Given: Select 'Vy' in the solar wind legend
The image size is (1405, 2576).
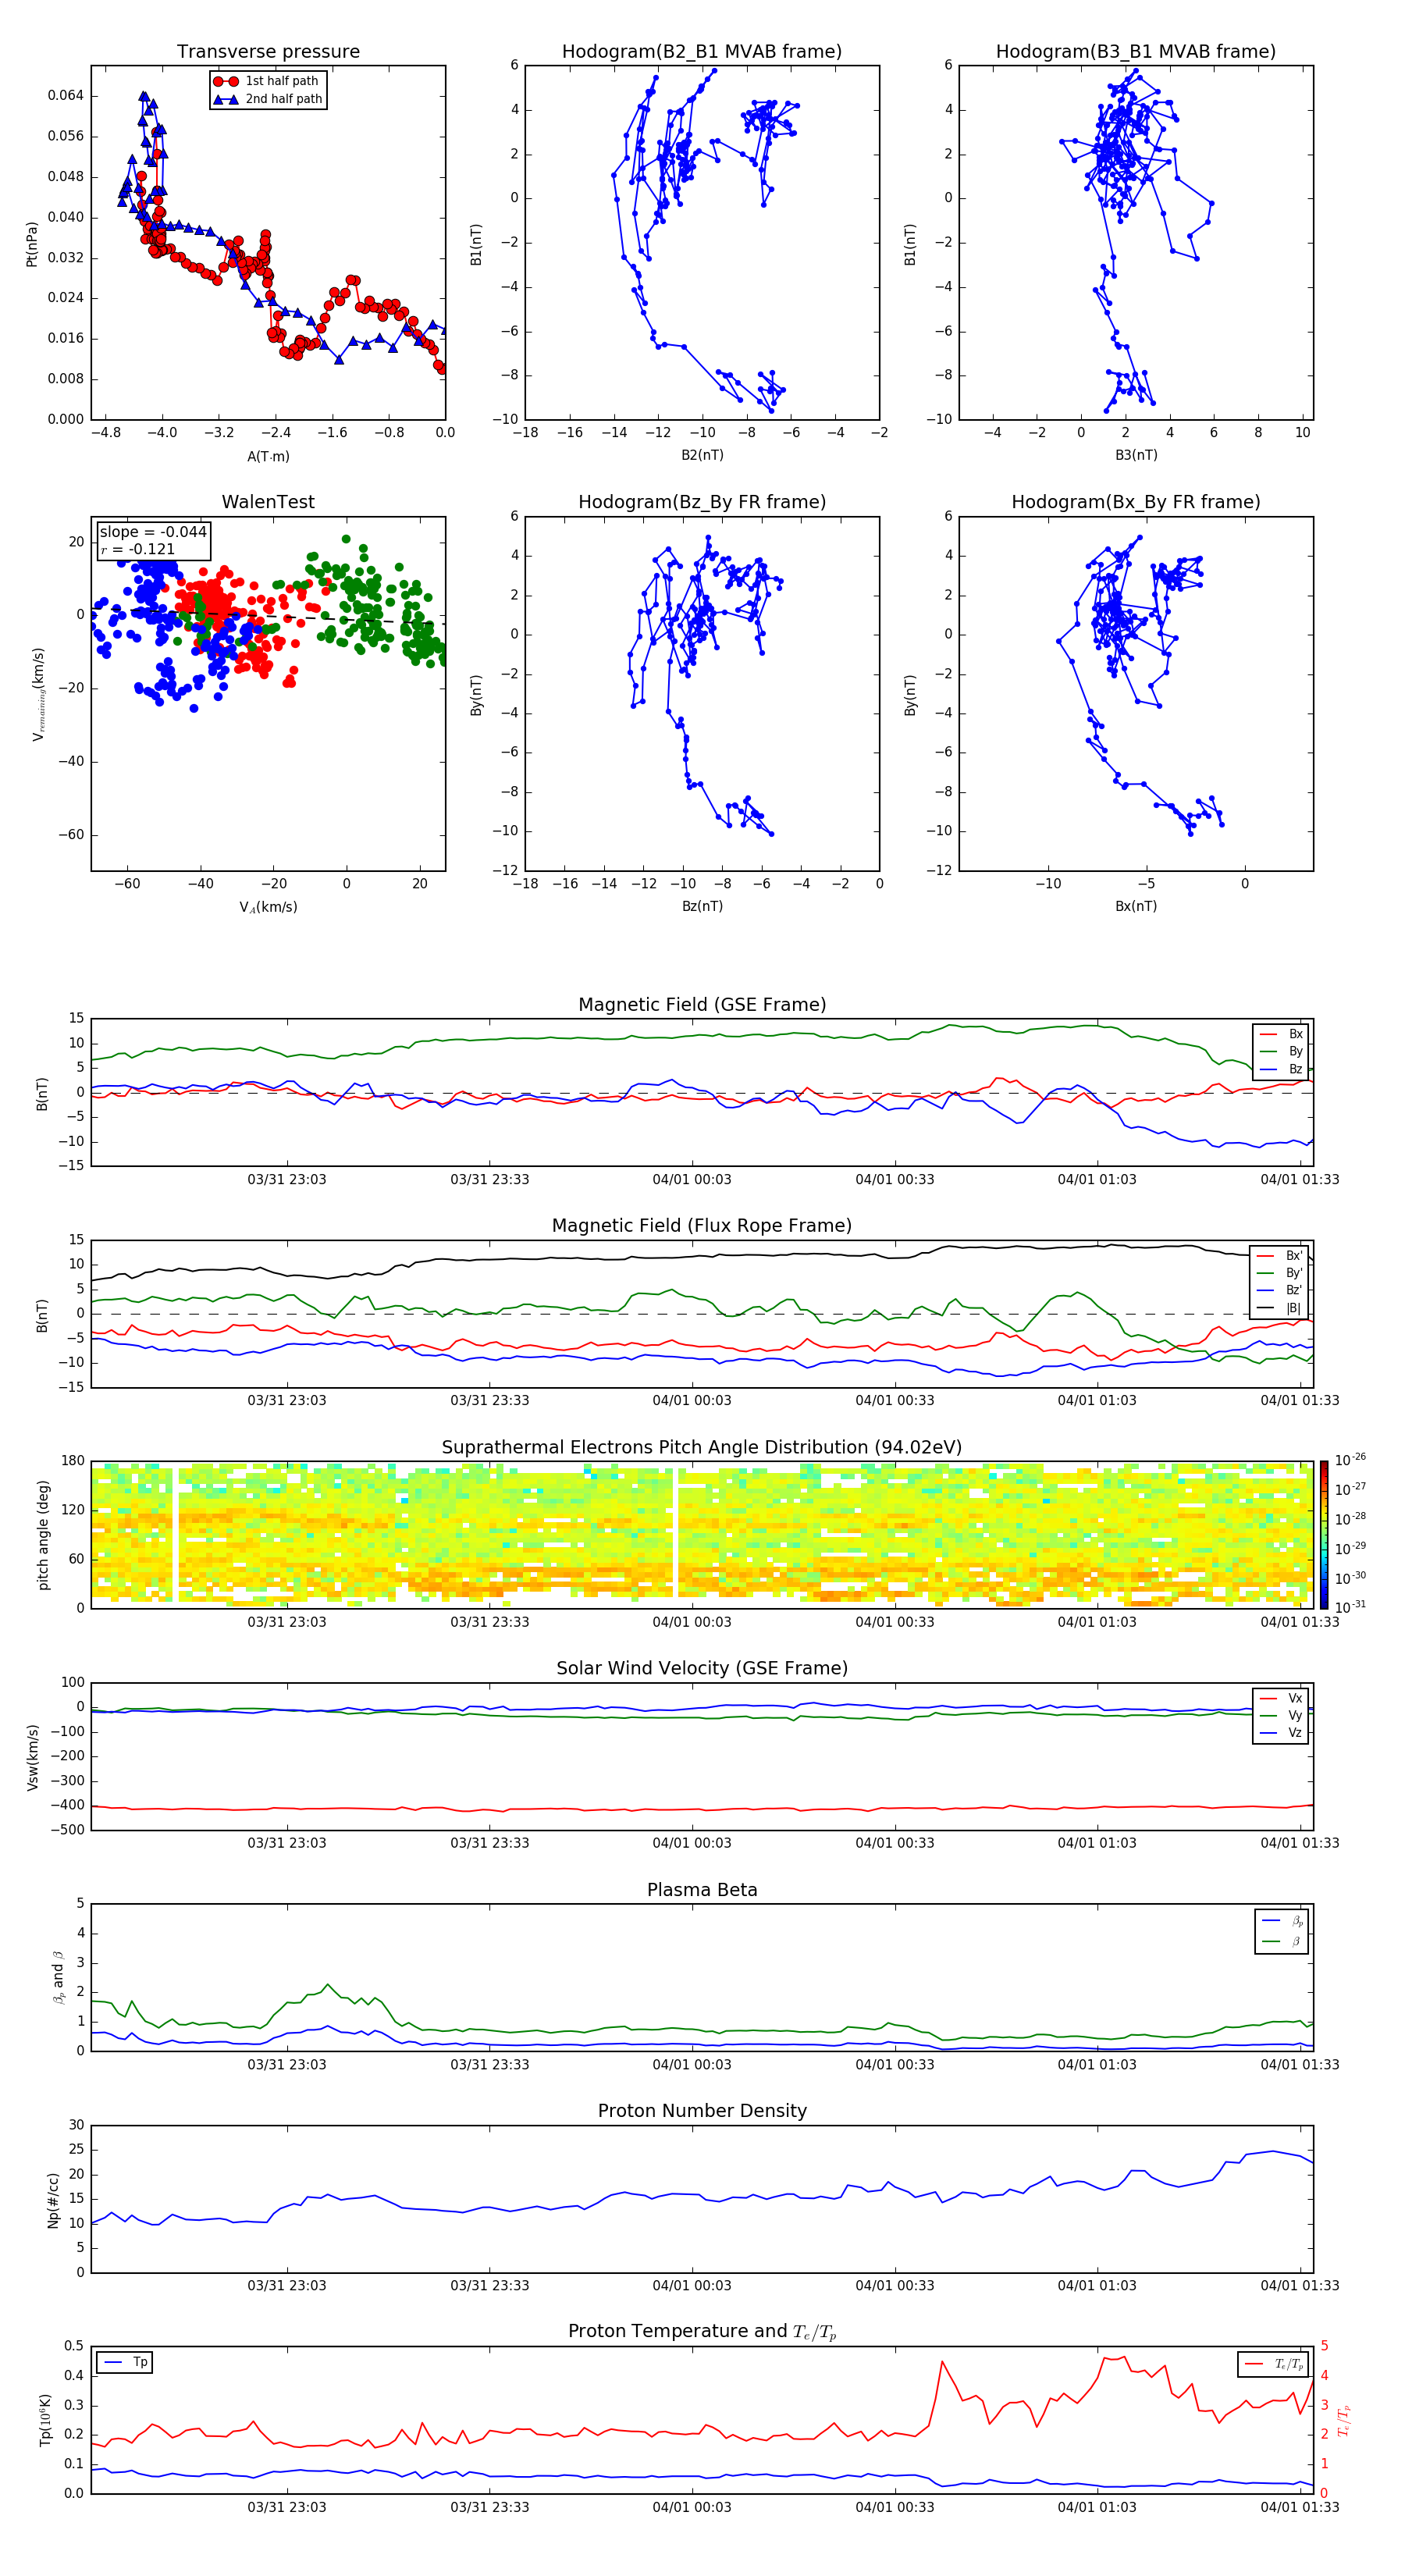Looking at the screenshot, I should coord(1281,1715).
